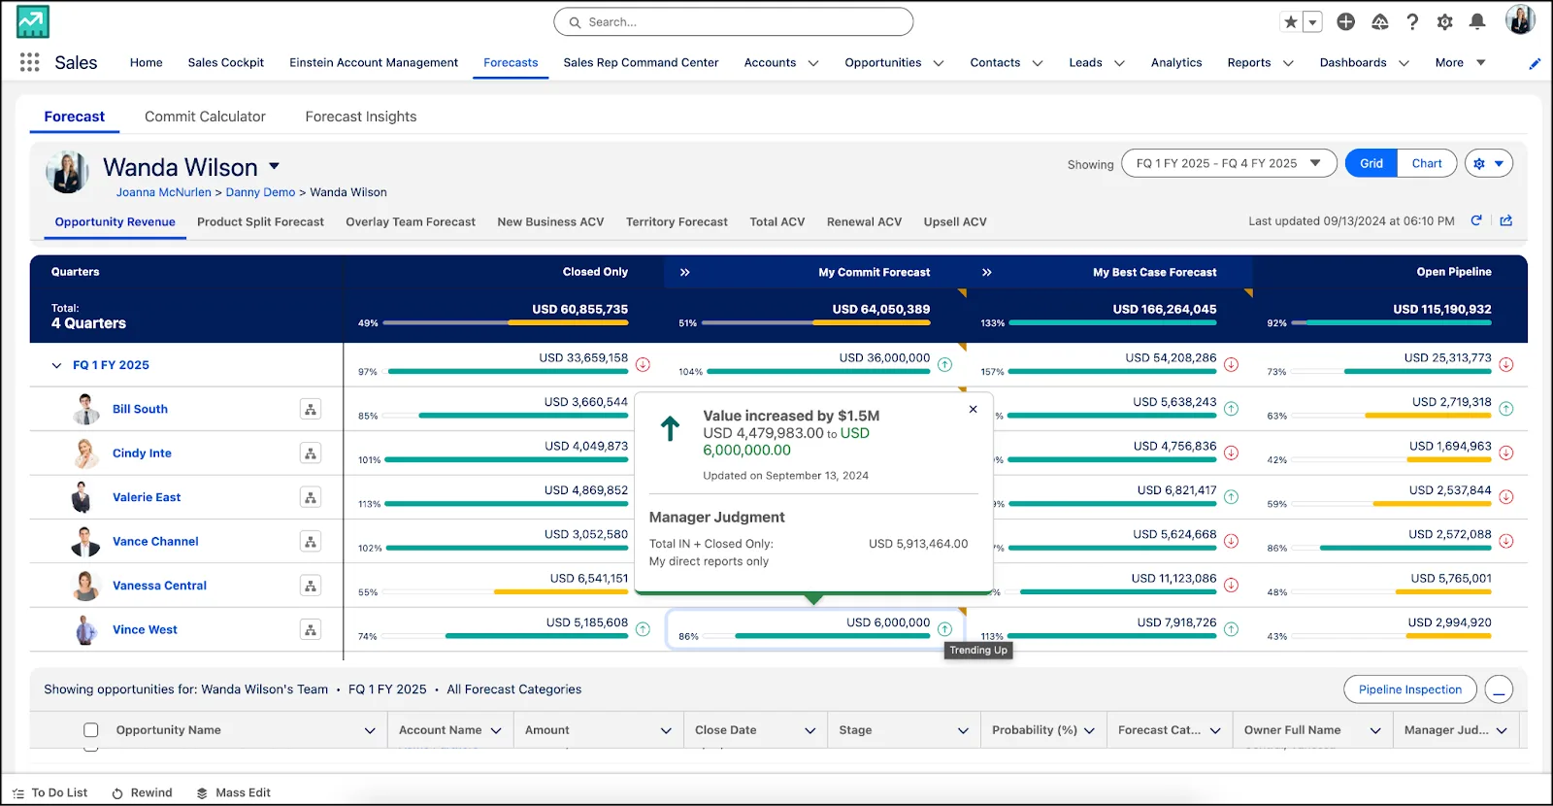Viewport: 1553px width, 806px height.
Task: Follow the Joanna McNurlen breadcrumb link
Action: tap(164, 192)
